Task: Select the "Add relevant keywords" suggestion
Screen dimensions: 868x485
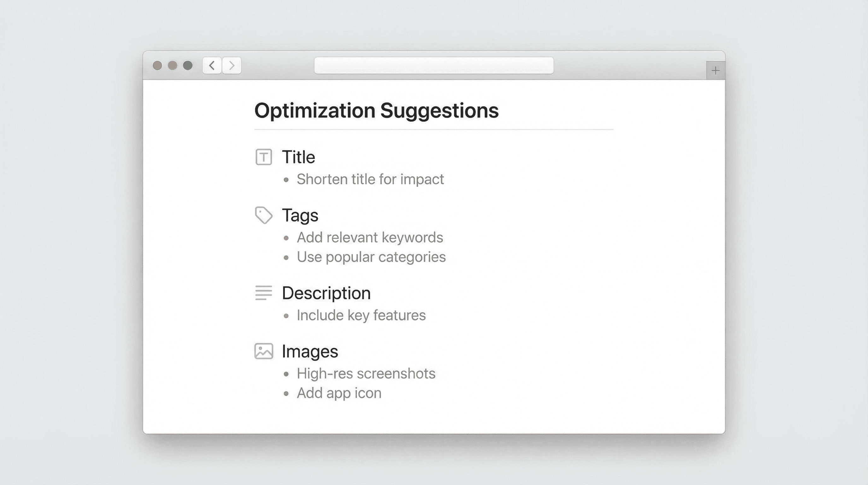Action: pos(370,237)
